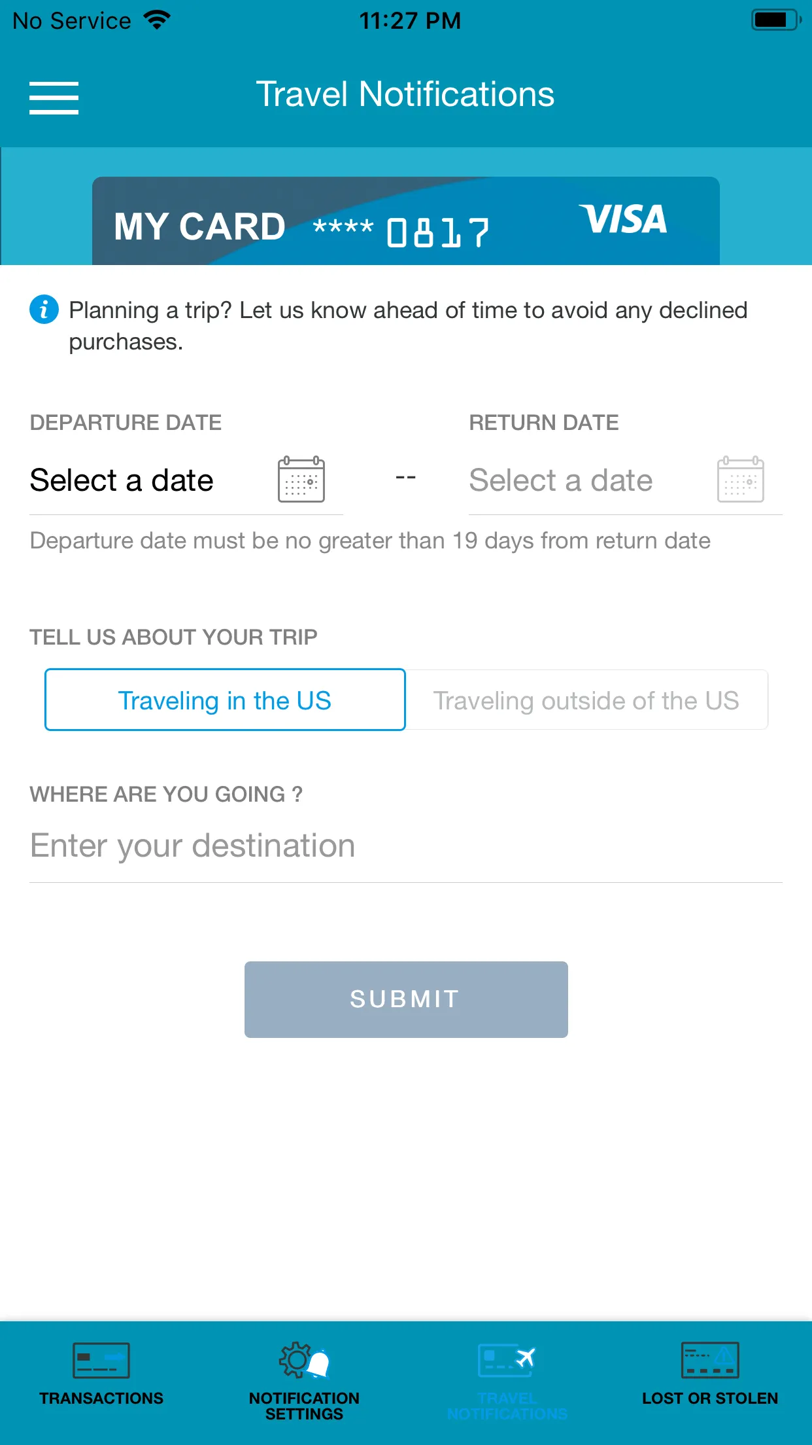The height and width of the screenshot is (1445, 812).
Task: Open Notification Settings gear icon
Action: (304, 1361)
